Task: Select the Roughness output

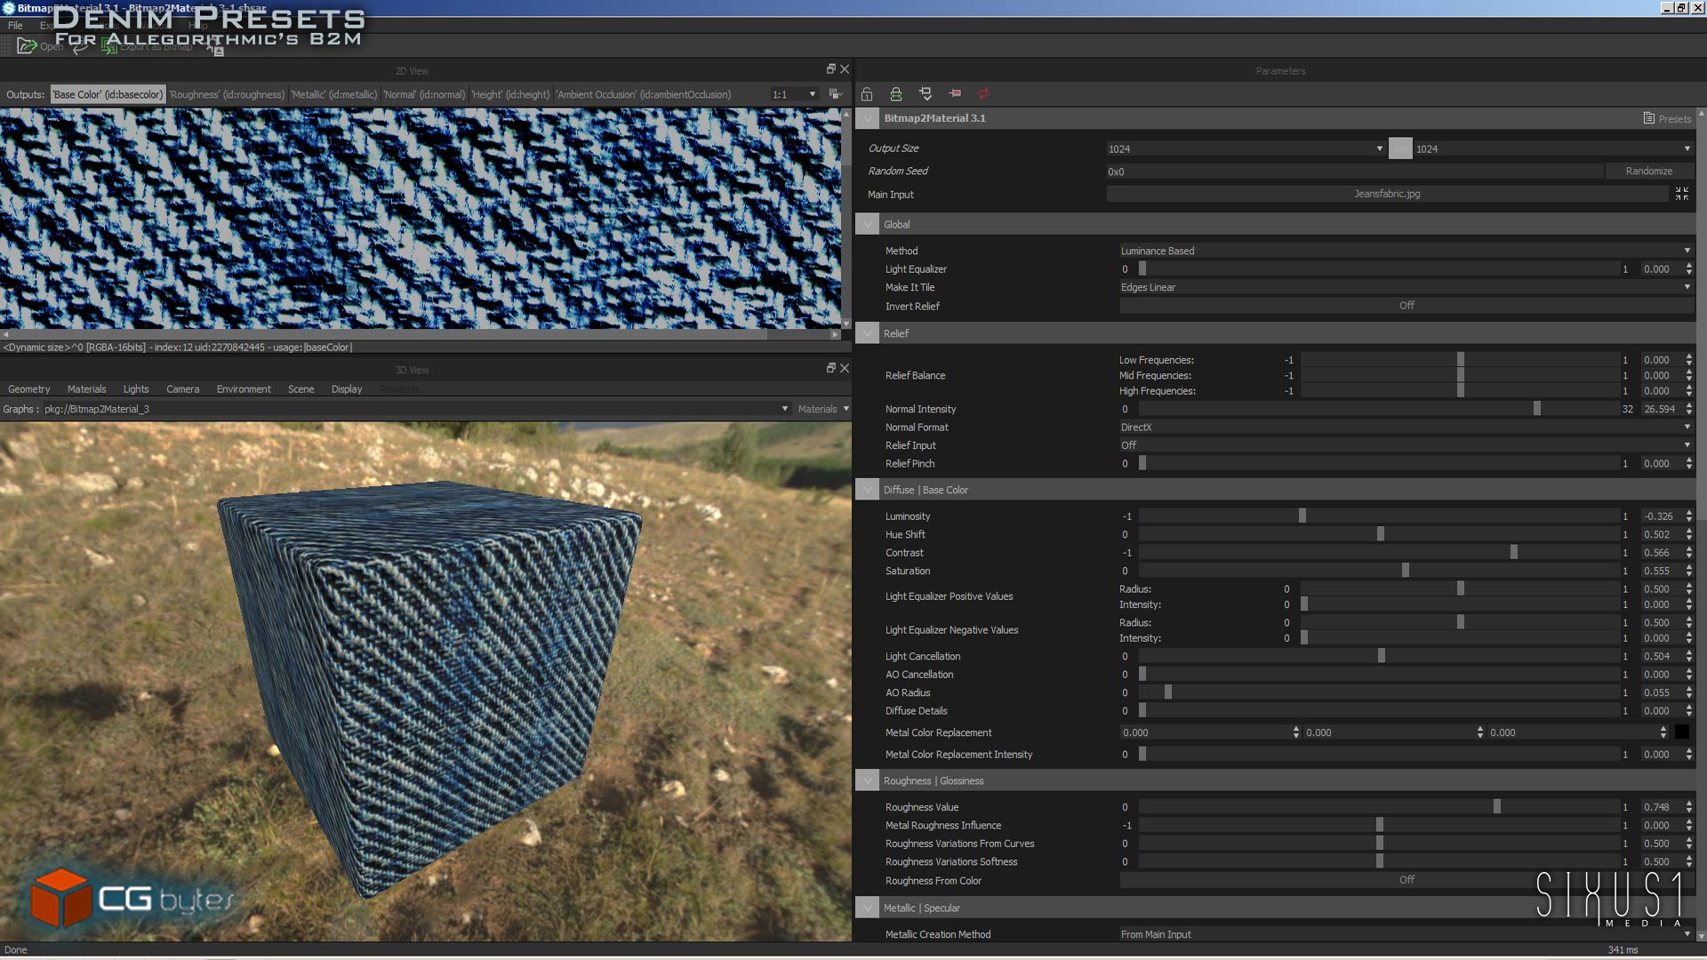Action: point(227,94)
